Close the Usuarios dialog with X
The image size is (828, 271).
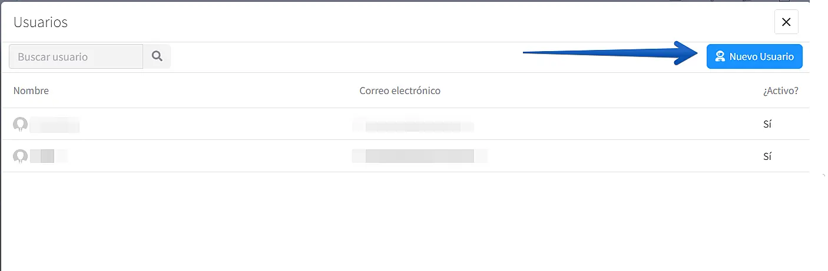(x=786, y=22)
